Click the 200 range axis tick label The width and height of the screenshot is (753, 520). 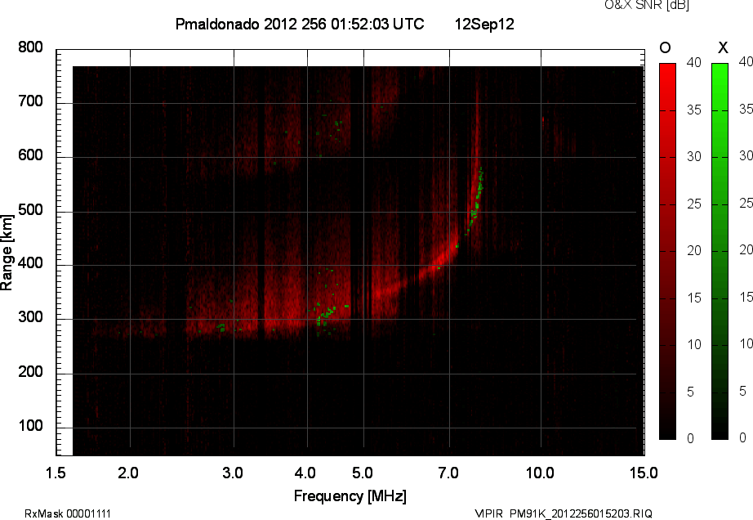31,372
